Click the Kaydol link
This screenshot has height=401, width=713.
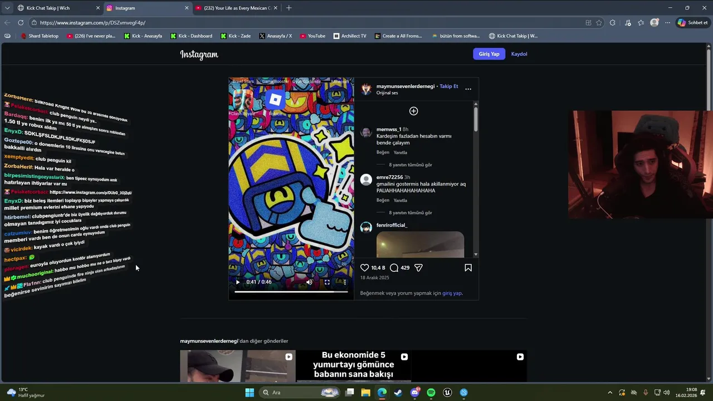(x=519, y=54)
